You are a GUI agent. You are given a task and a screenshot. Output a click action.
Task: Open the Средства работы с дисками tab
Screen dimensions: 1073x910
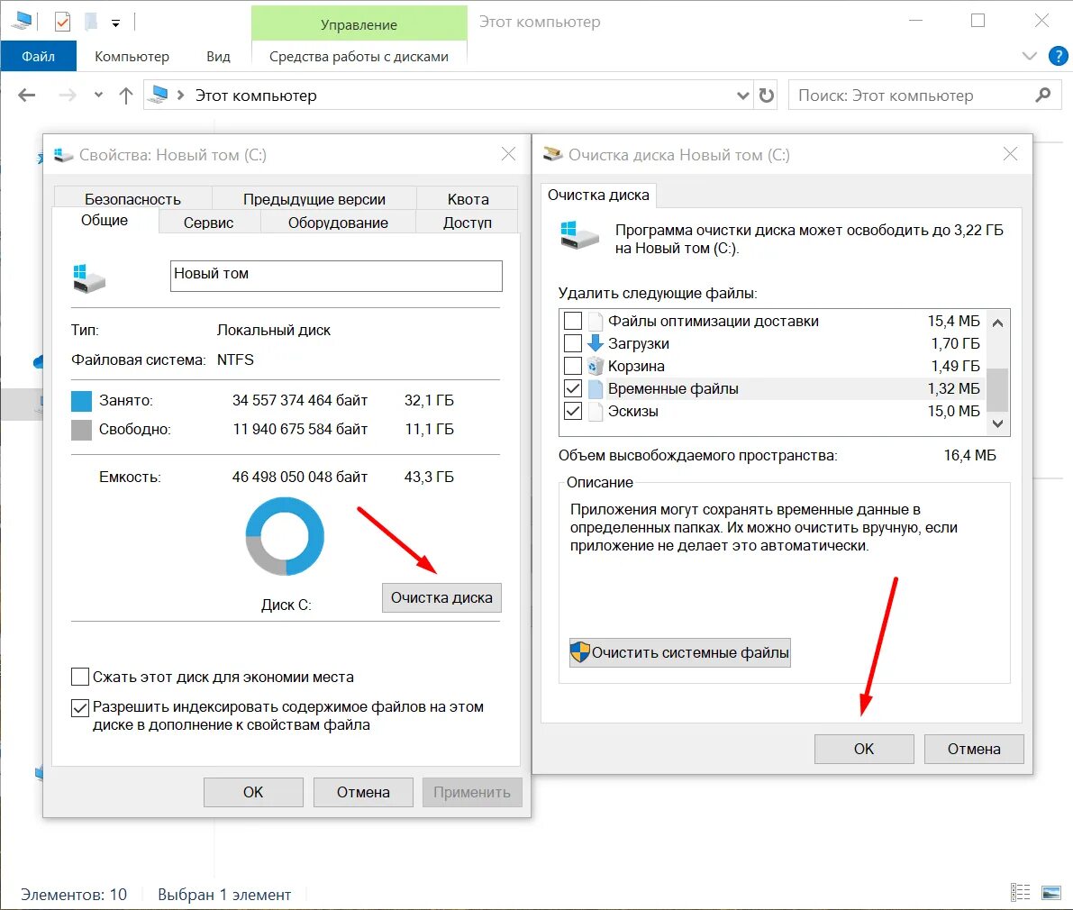[x=359, y=56]
